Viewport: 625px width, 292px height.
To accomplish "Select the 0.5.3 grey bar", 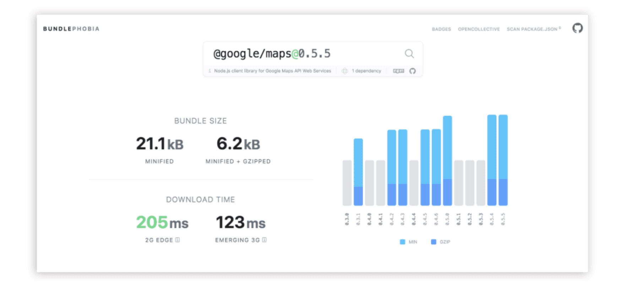I will coord(481,183).
